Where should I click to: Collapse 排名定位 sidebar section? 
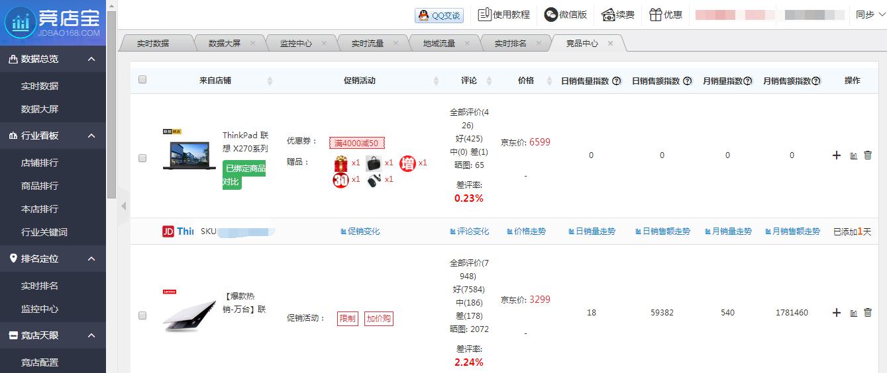[x=91, y=259]
